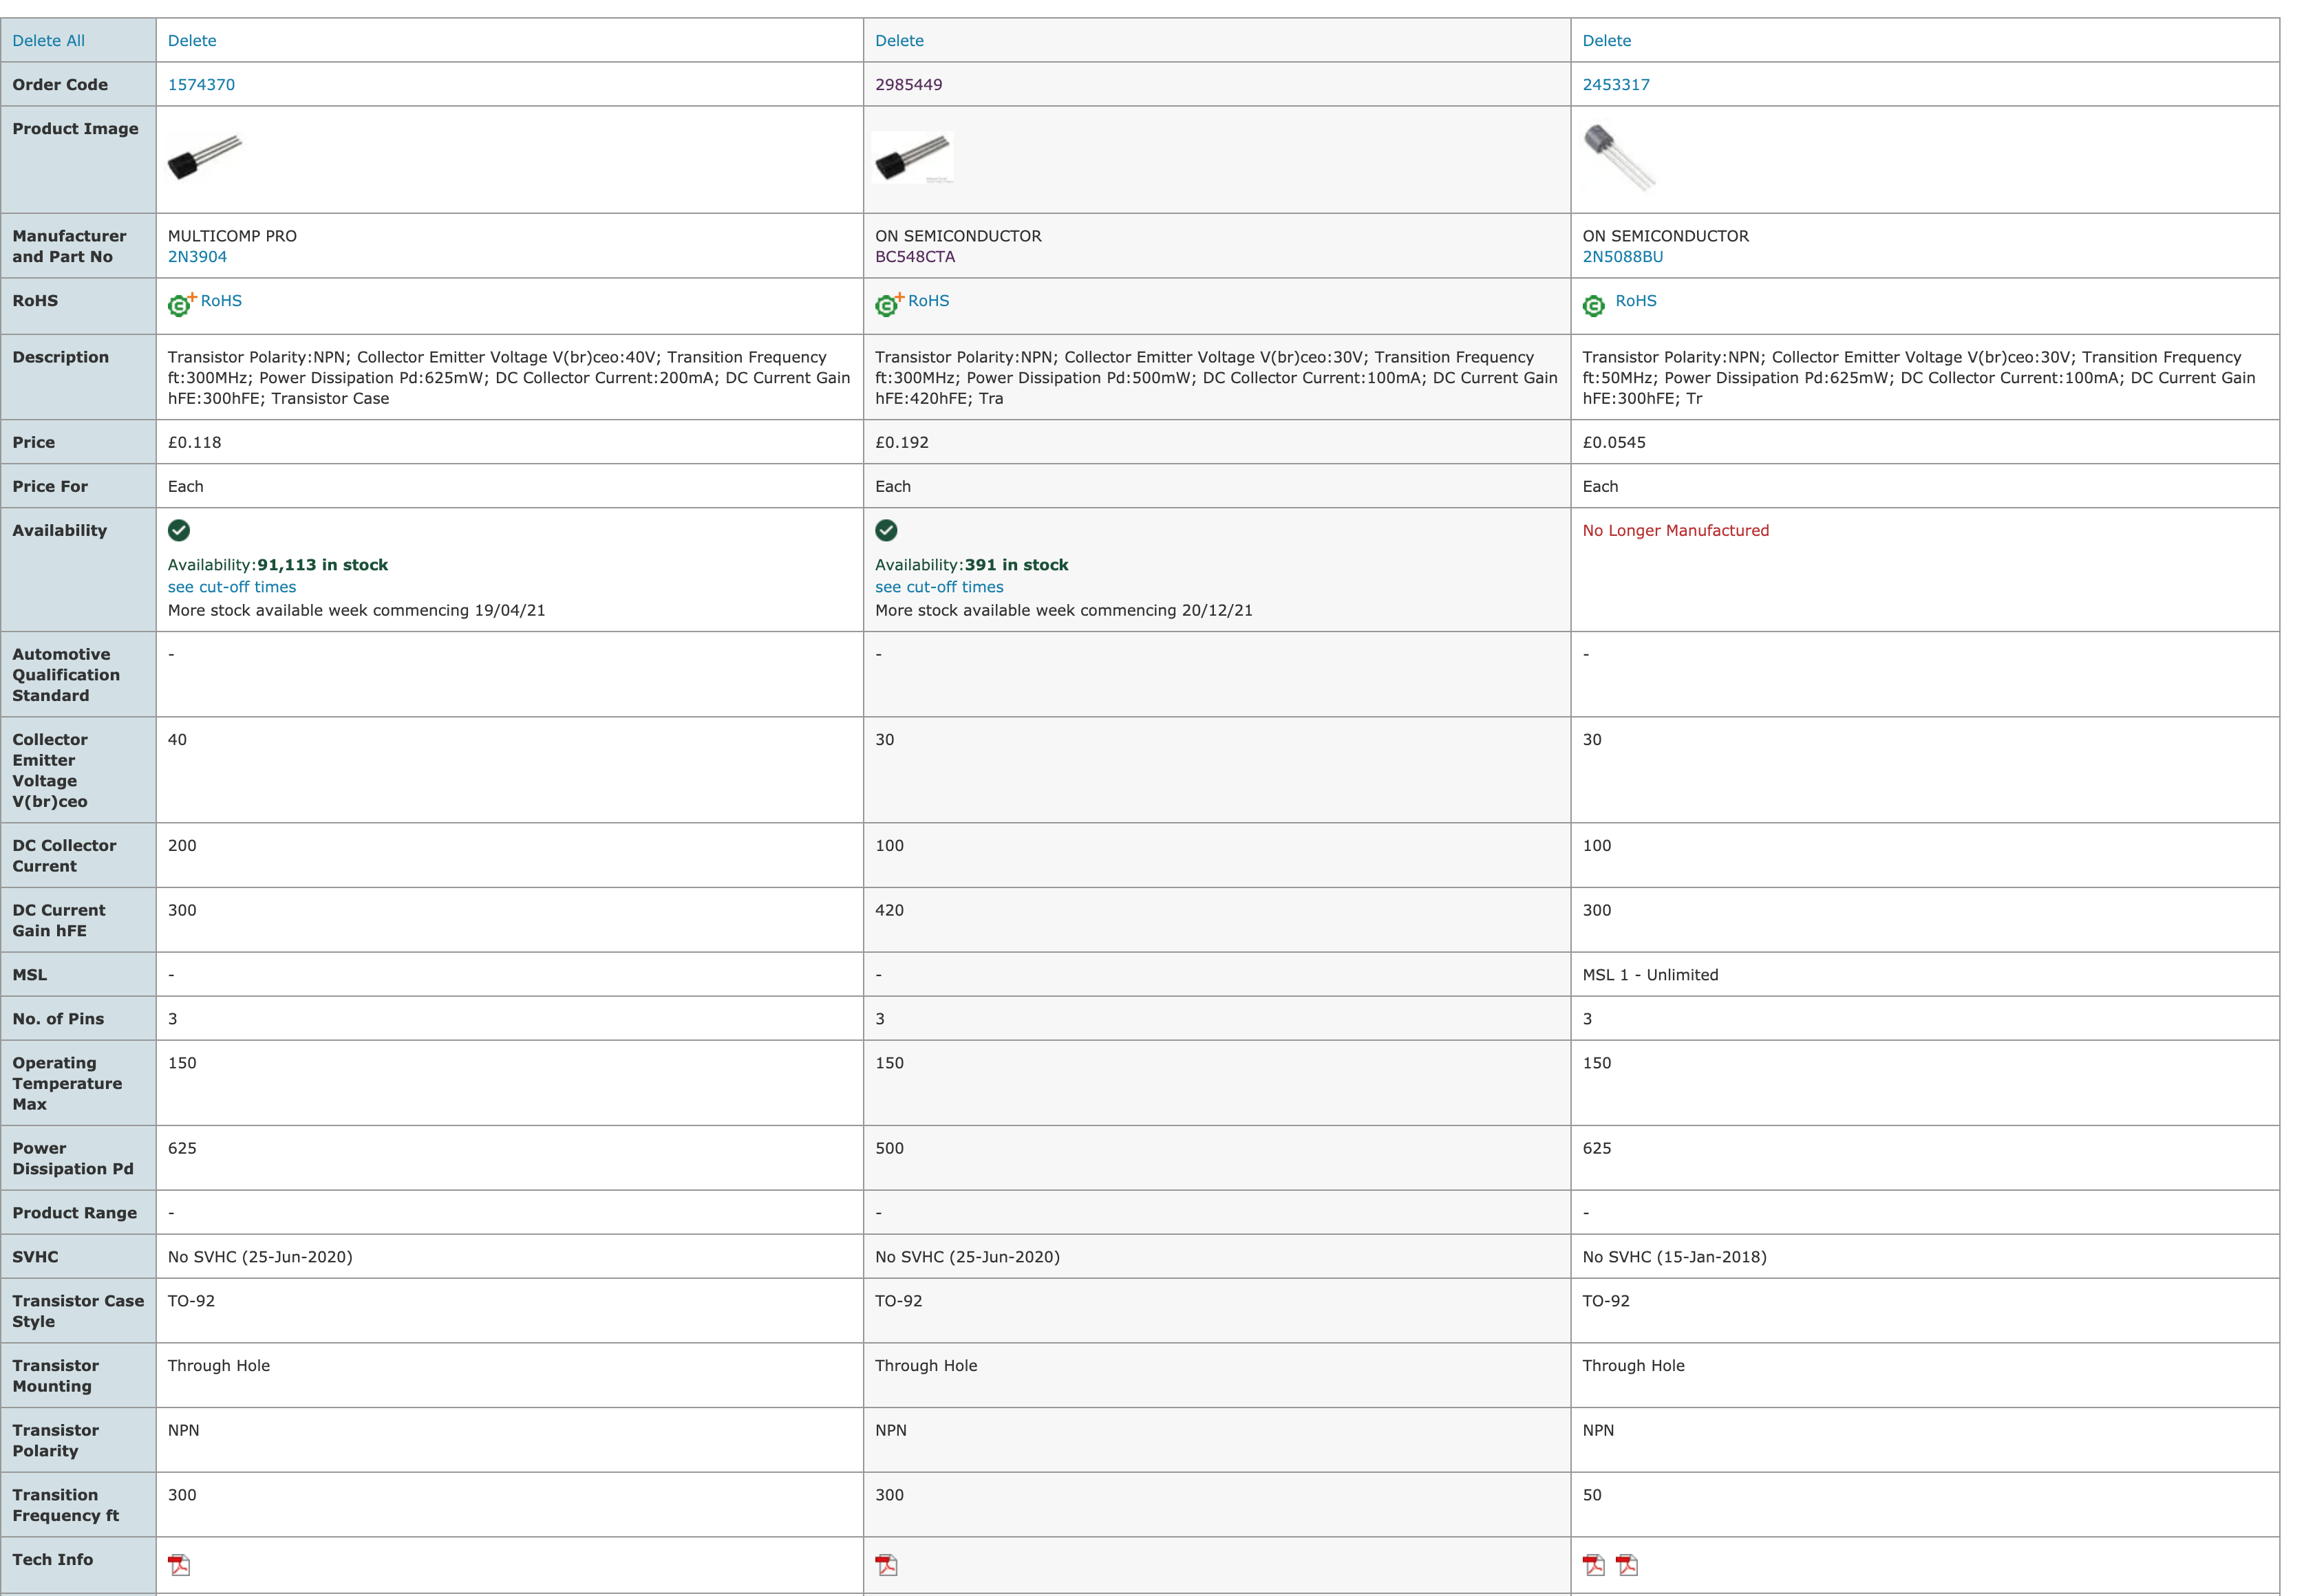
Task: Click RoHS text link for BC548CTA column
Action: click(x=928, y=301)
